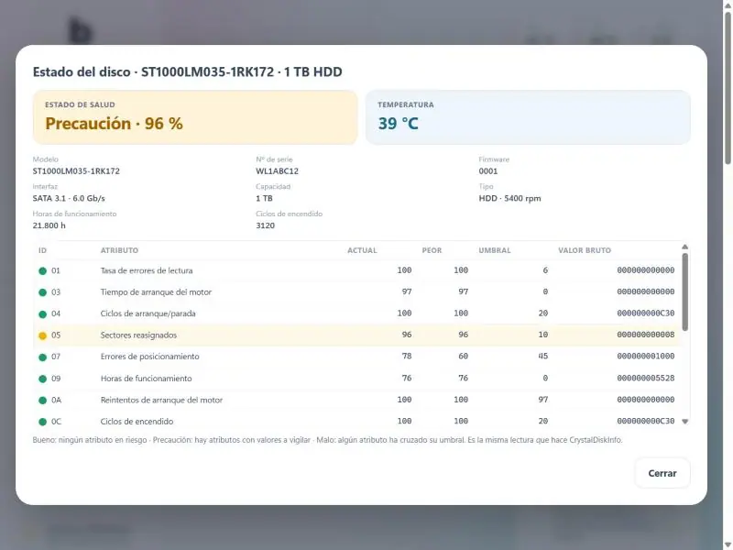Select the 'Sectores reasignados' row

pos(356,335)
